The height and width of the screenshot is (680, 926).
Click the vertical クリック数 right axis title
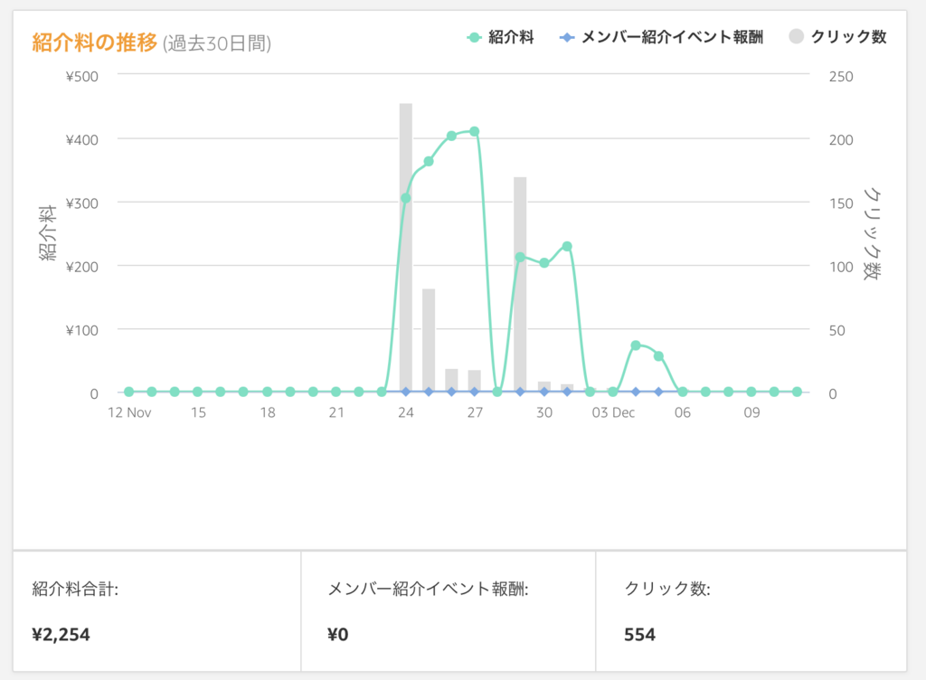click(872, 233)
